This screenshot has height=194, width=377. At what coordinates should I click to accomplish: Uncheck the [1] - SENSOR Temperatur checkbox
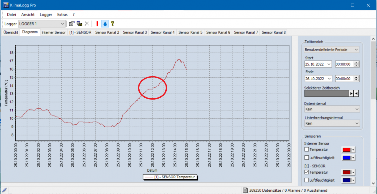click(x=307, y=172)
